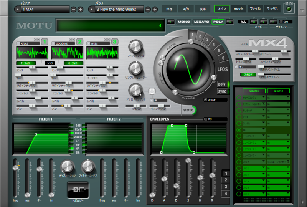Click the LFO delay knob
307x207 pixels.
161,63
